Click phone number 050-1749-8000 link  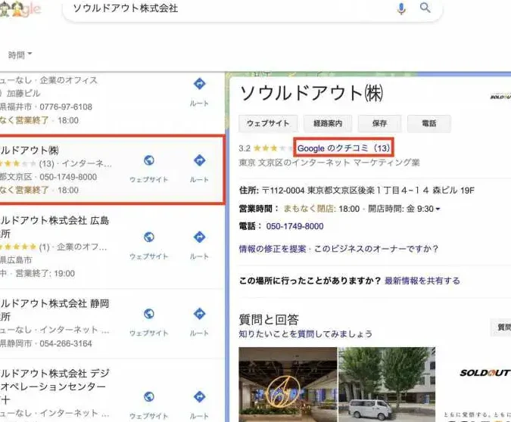point(294,226)
